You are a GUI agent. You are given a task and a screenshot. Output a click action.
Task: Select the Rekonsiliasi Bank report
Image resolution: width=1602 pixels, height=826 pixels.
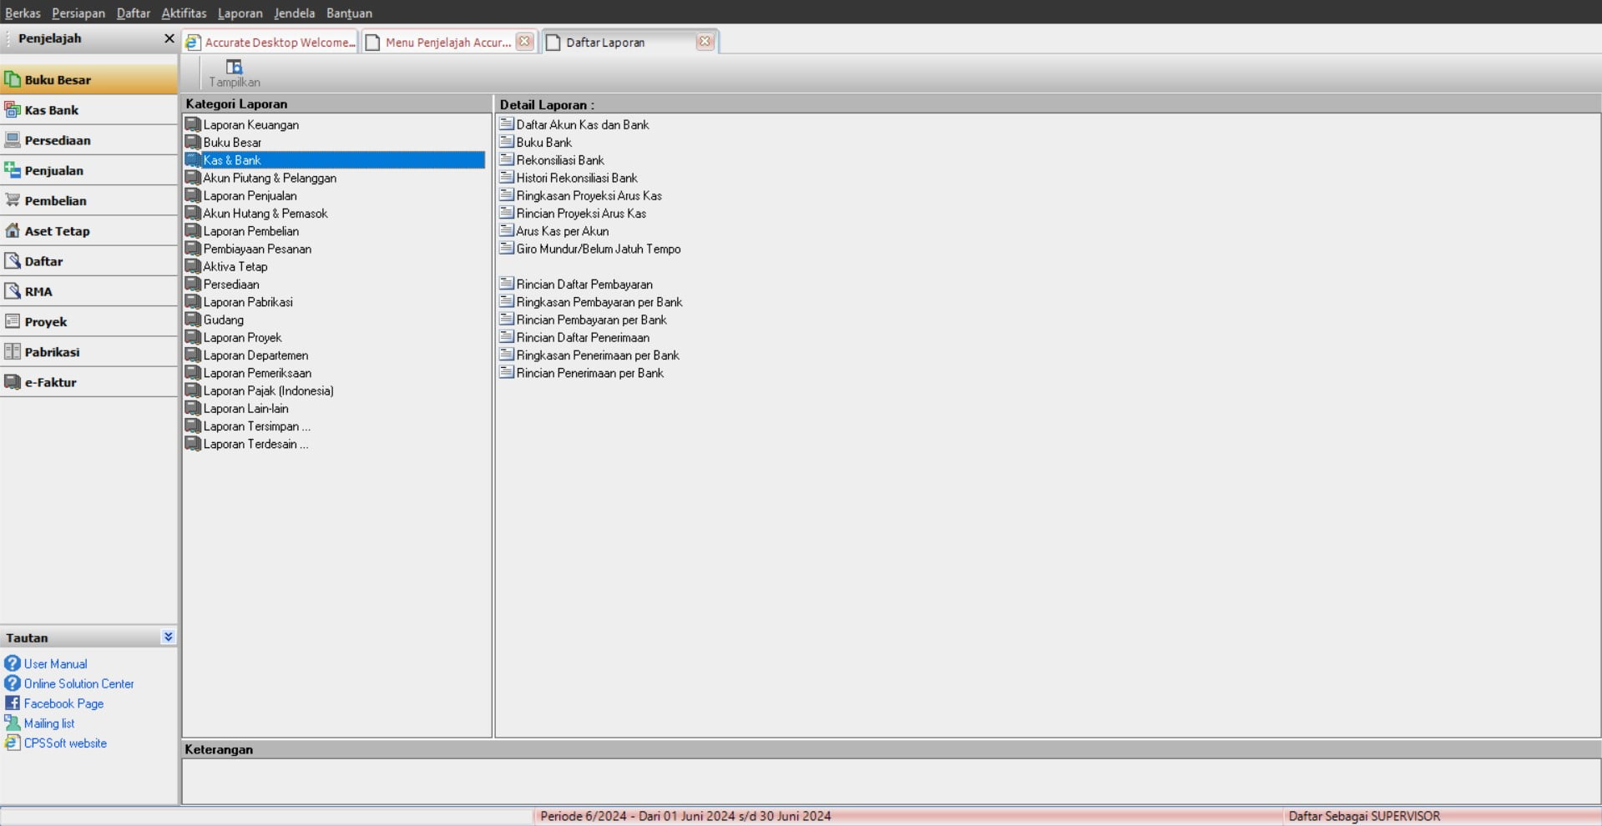point(559,160)
